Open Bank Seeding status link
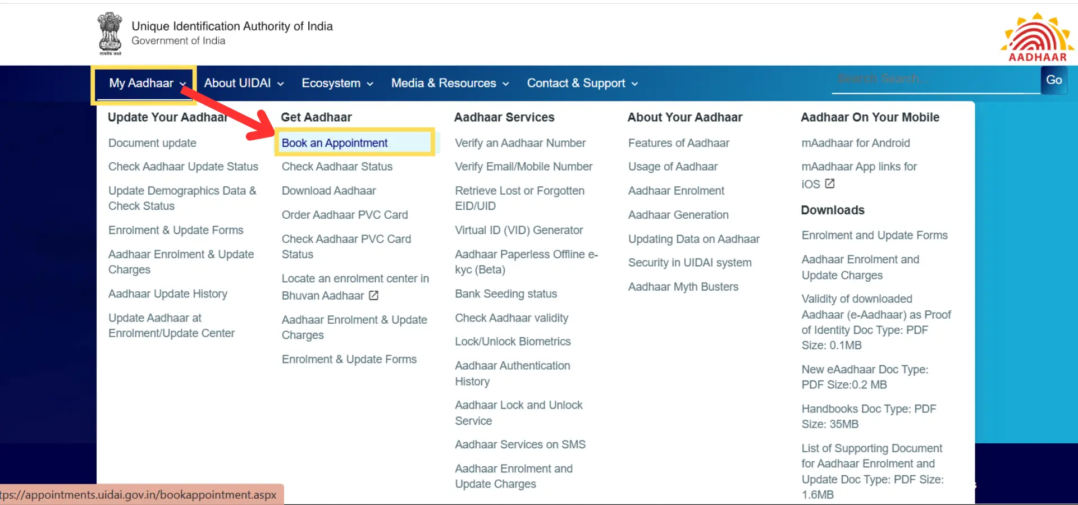This screenshot has height=505, width=1078. point(506,293)
